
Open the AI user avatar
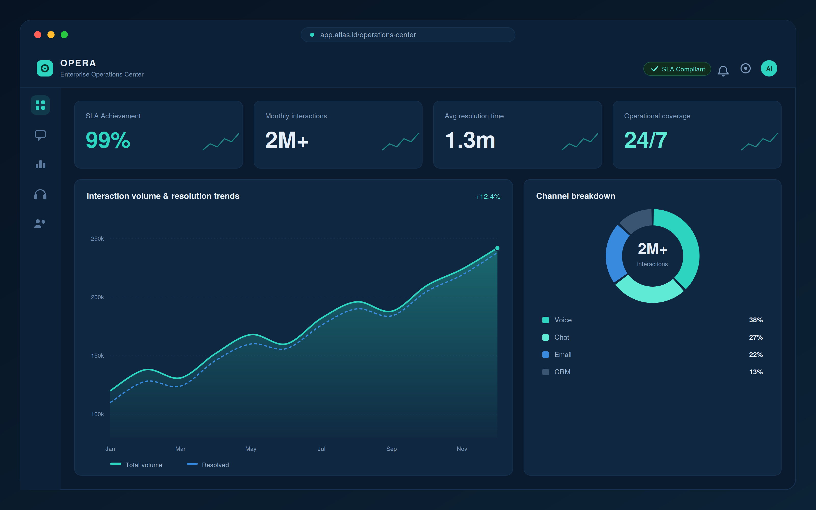pyautogui.click(x=769, y=69)
